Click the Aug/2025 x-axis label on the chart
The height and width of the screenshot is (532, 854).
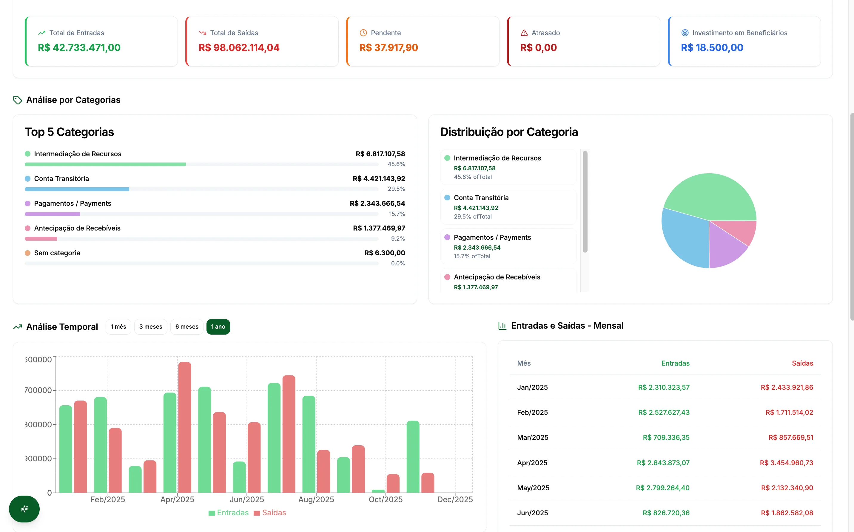tap(316, 499)
